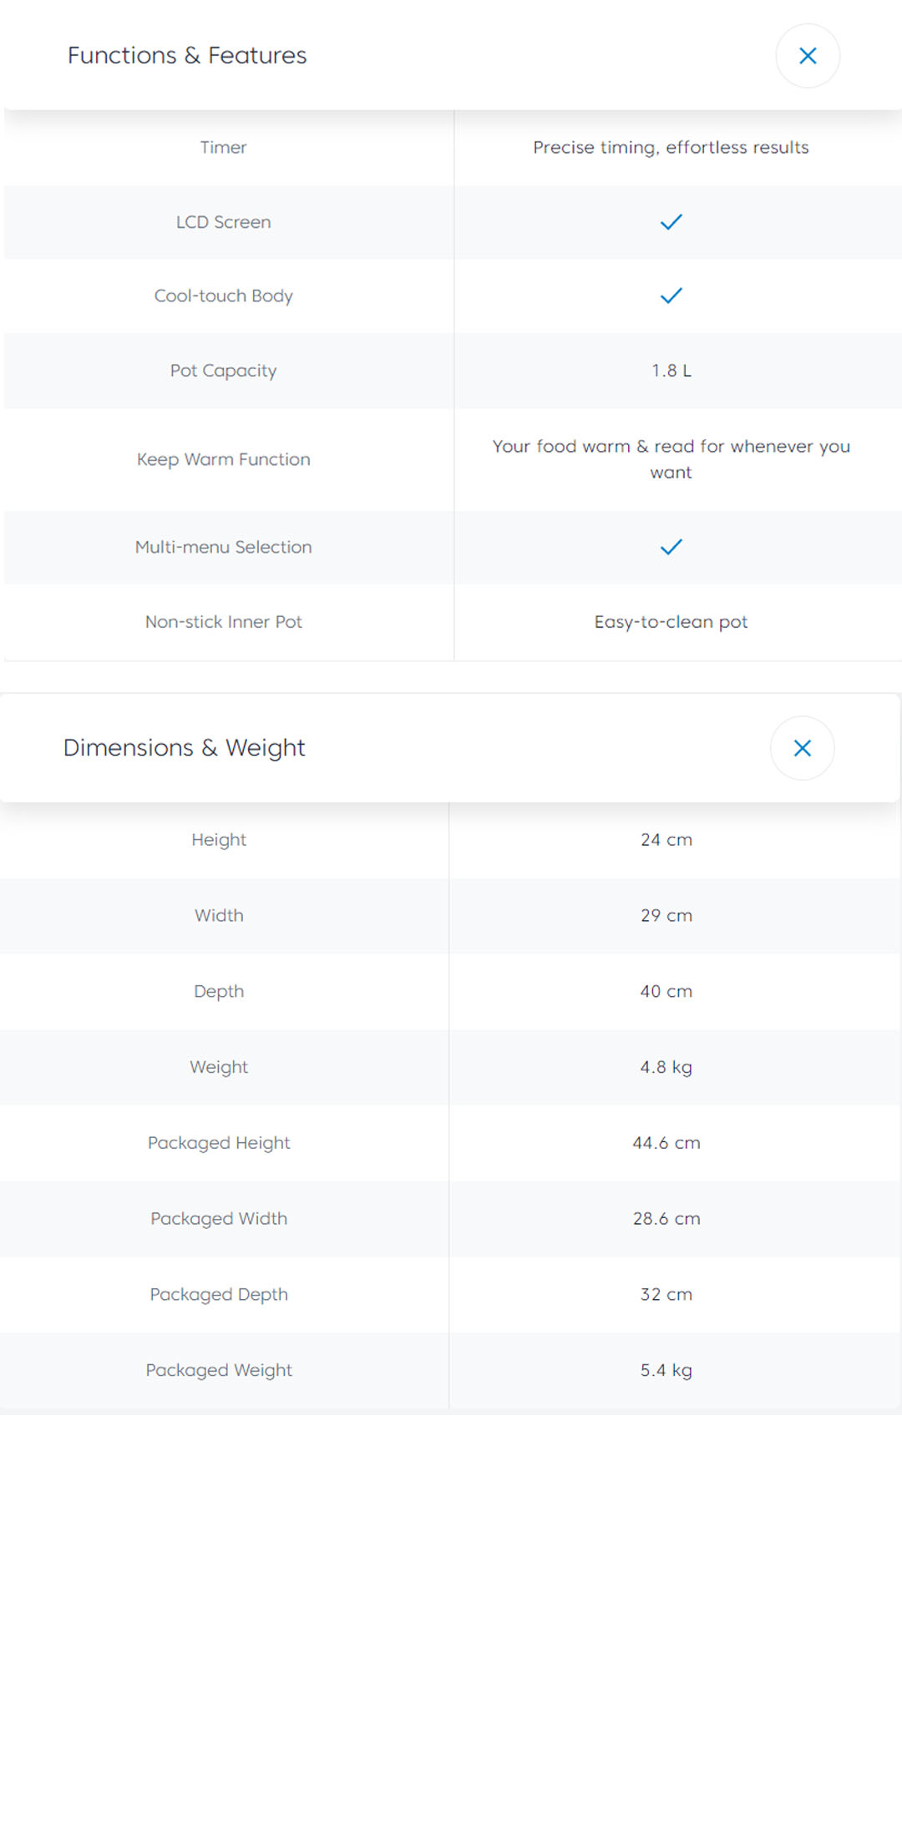Viewport: 902px width, 1825px height.
Task: Collapse the Dimensions & Weight heading
Action: (185, 748)
